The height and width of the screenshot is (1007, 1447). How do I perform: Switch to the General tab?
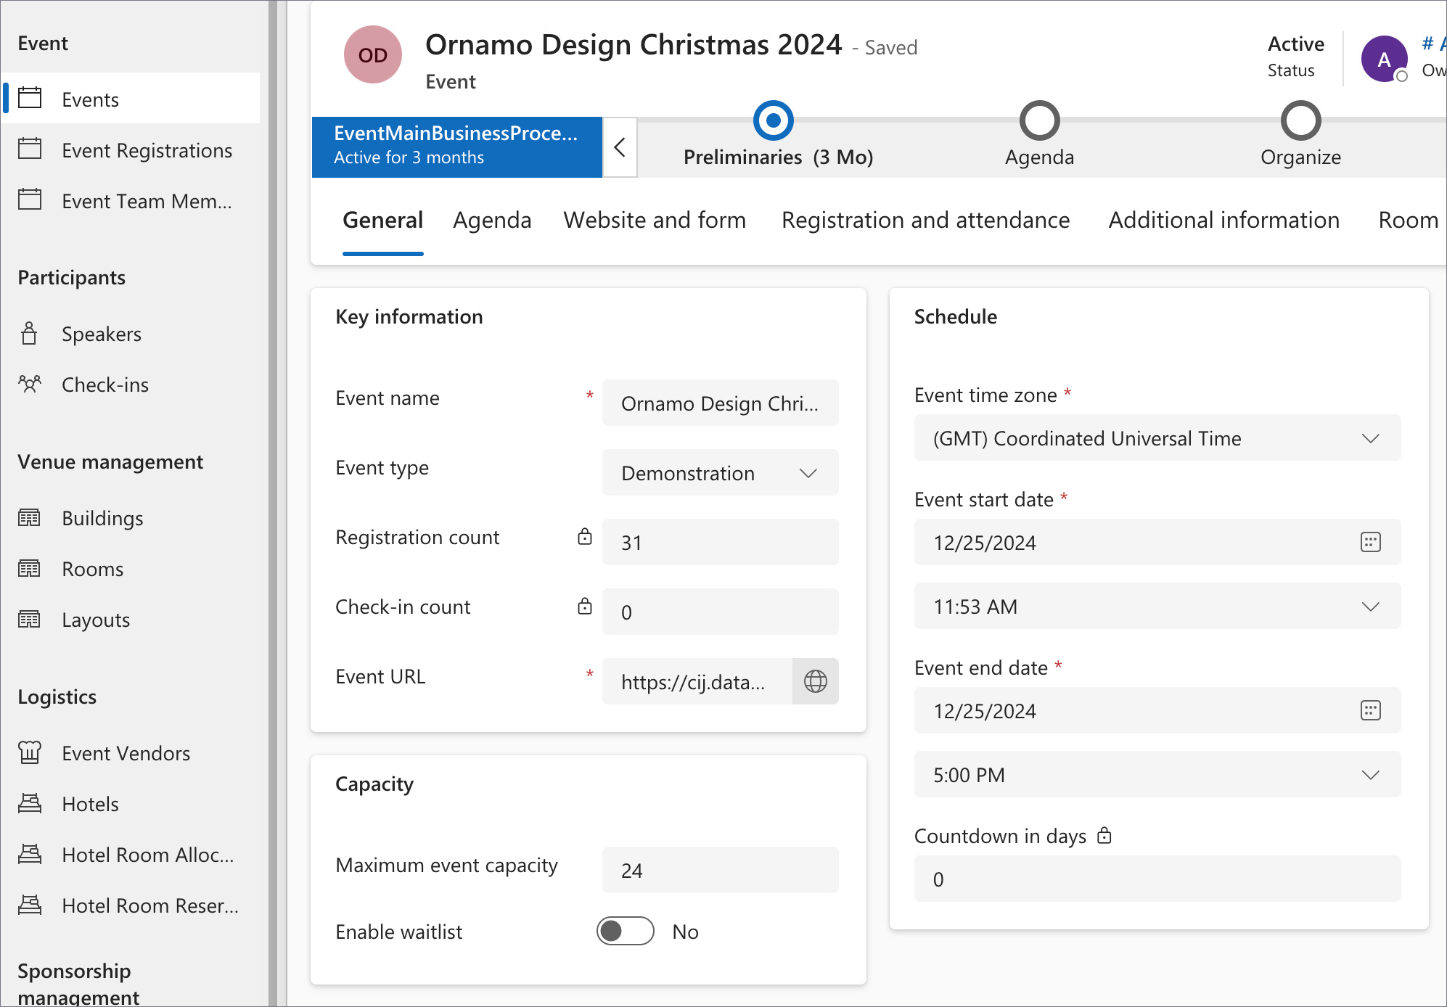pos(382,220)
